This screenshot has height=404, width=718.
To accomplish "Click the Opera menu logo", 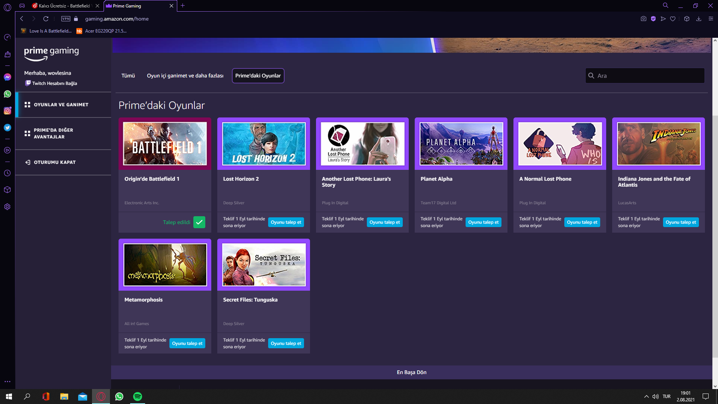I will coord(7,7).
